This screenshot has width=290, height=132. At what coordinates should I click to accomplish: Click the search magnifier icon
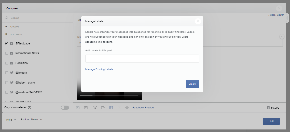7,18
